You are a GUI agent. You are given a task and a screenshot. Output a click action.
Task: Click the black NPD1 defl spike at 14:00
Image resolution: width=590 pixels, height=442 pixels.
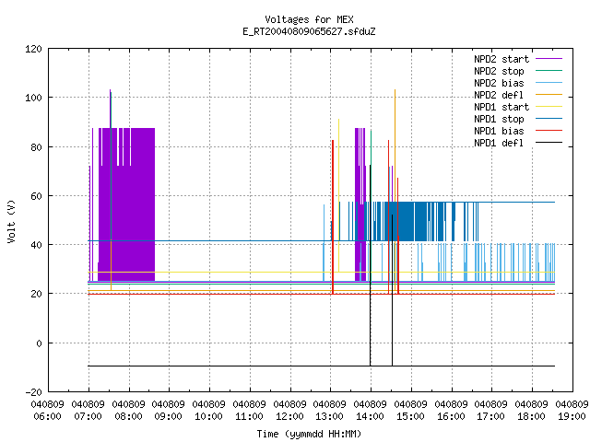371,263
